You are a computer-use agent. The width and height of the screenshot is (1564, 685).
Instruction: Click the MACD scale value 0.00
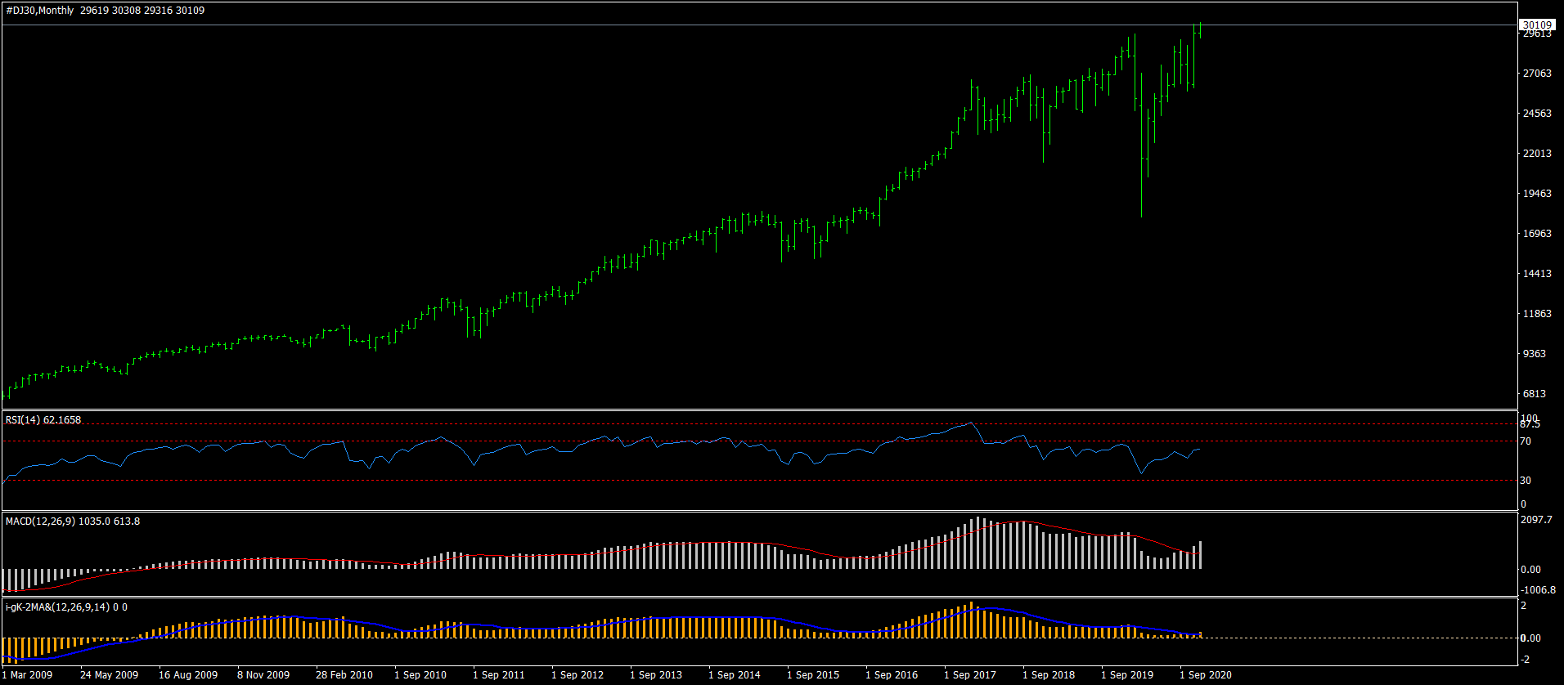click(1530, 570)
